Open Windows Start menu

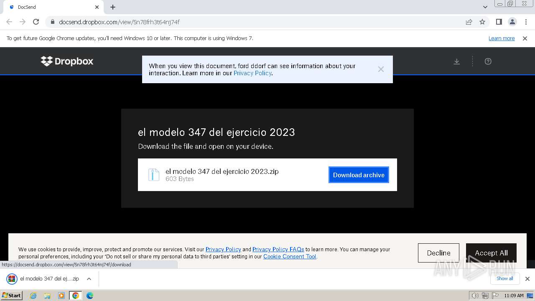click(11, 295)
